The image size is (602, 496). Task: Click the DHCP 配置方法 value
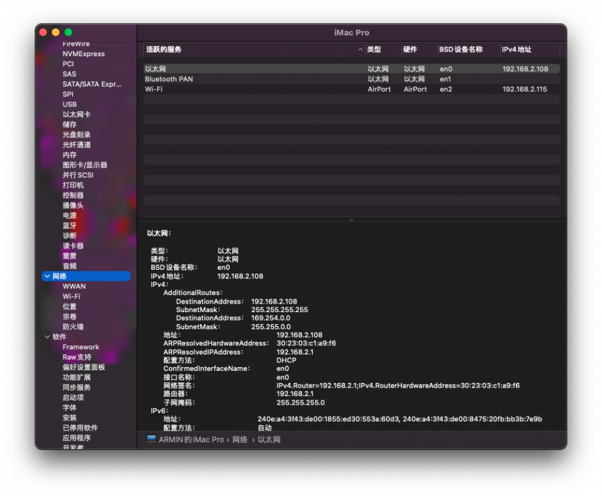click(x=286, y=360)
